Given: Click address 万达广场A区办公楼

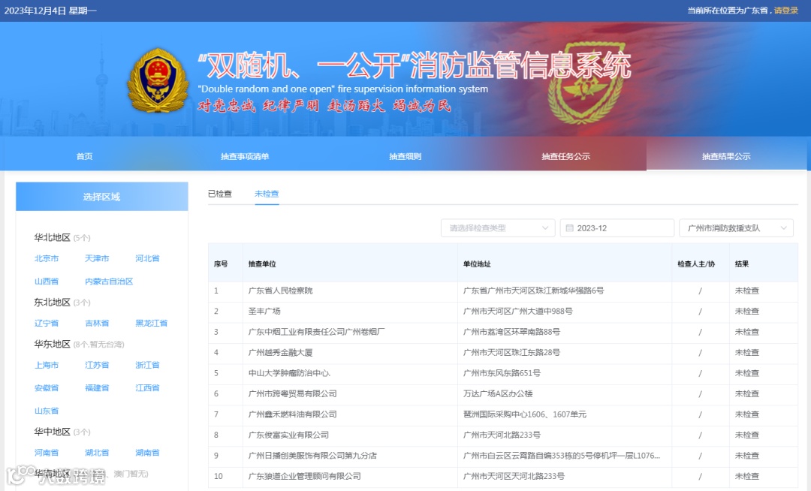Looking at the screenshot, I should coord(498,394).
